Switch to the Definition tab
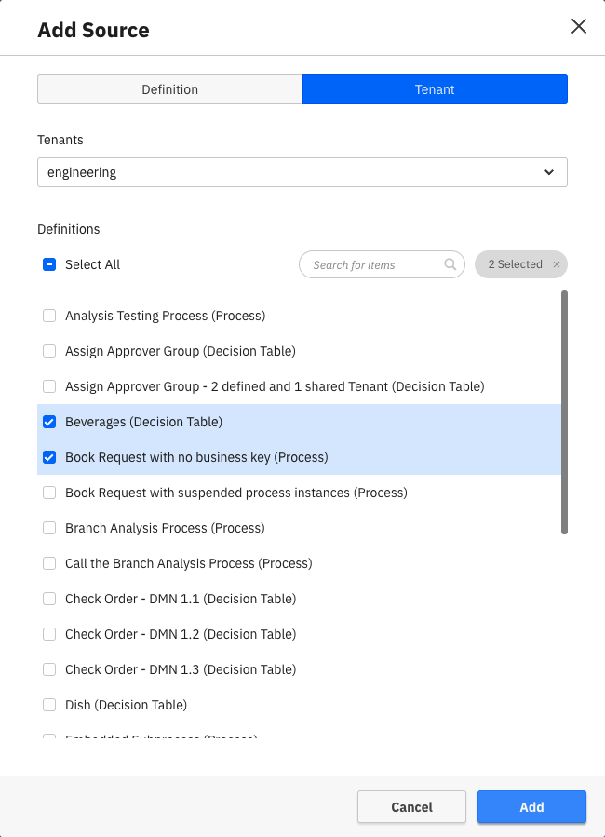The height and width of the screenshot is (837, 605). (169, 89)
